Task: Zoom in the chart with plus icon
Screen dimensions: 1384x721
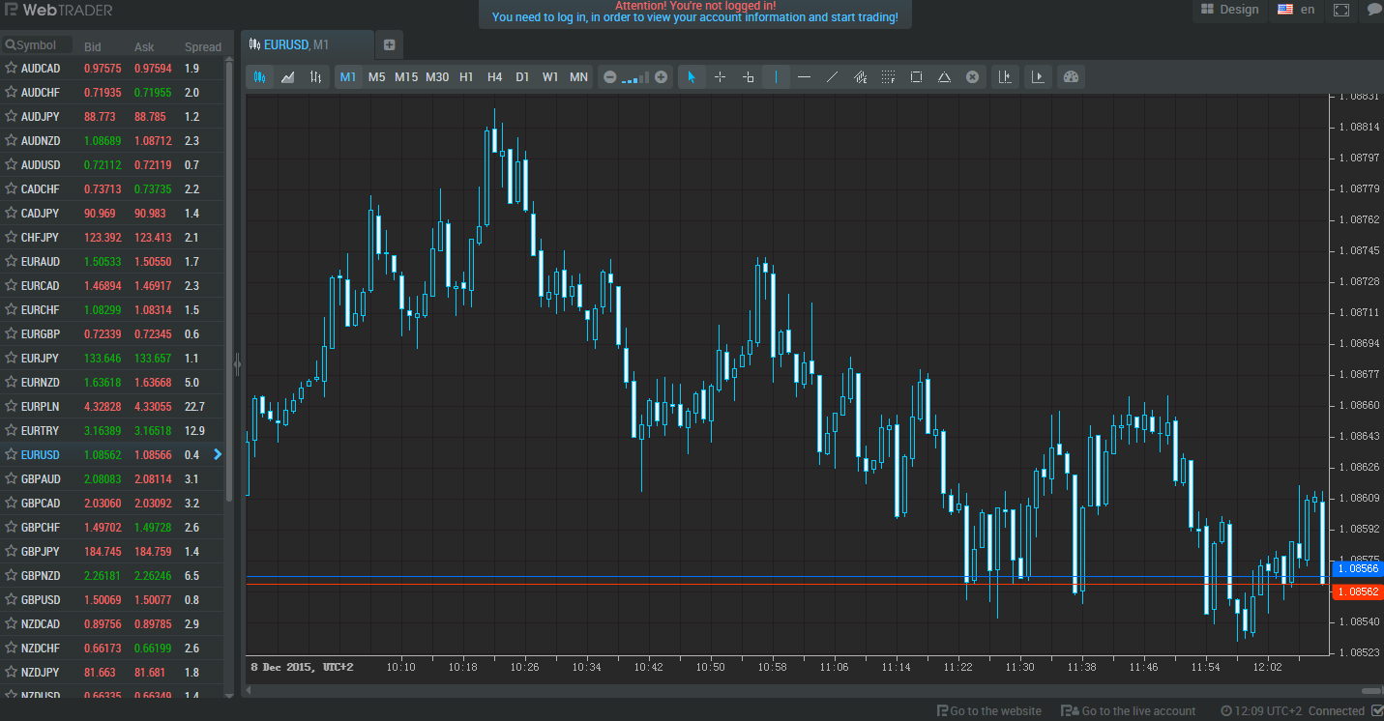Action: click(x=662, y=77)
